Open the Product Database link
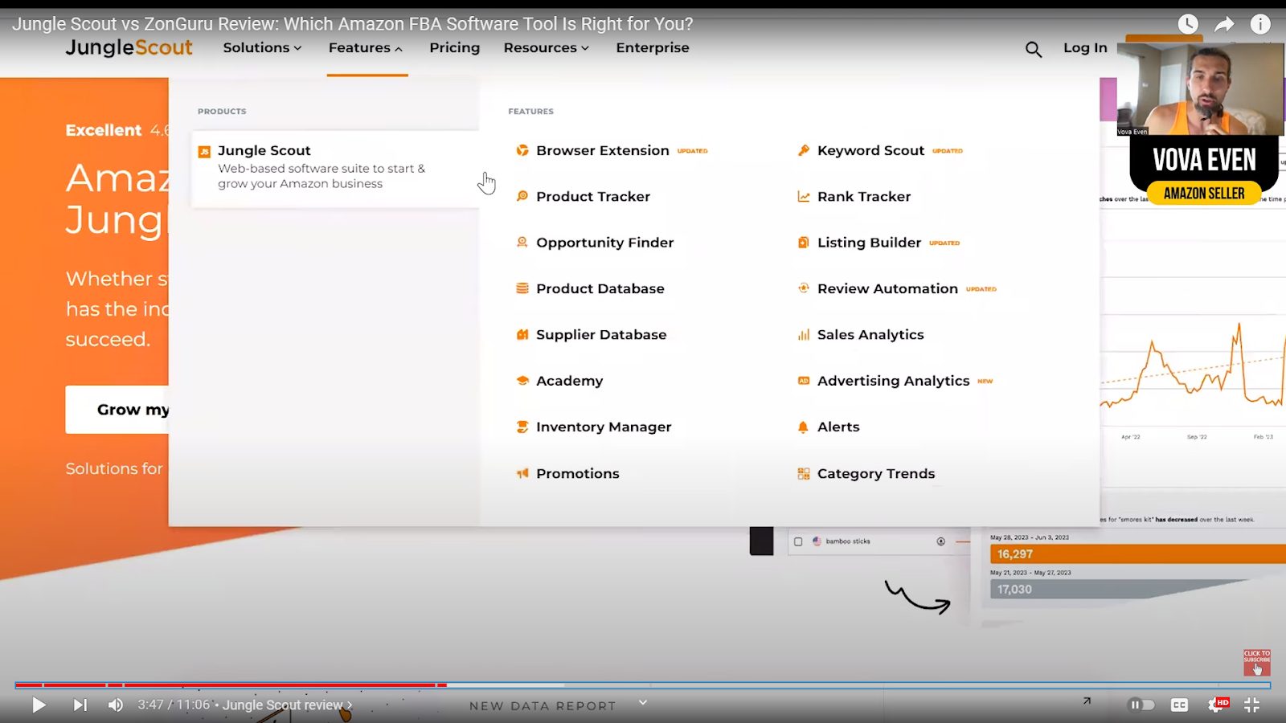 pos(600,288)
